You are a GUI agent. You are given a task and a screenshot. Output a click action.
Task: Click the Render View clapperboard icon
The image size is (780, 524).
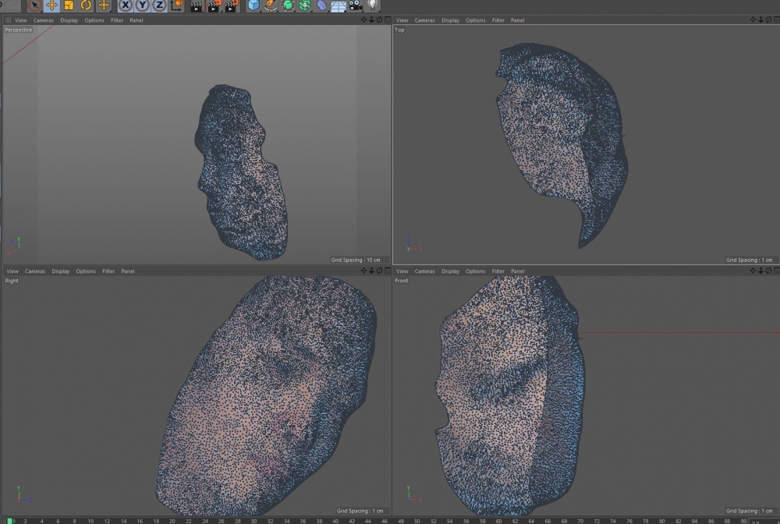tap(196, 5)
